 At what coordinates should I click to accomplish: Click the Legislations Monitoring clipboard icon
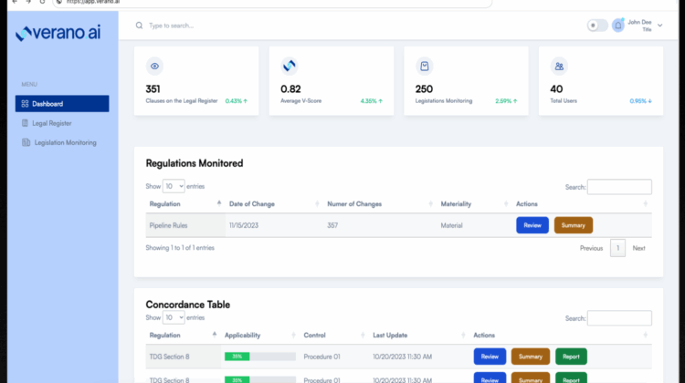click(424, 67)
